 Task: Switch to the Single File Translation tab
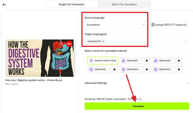click(x=71, y=5)
